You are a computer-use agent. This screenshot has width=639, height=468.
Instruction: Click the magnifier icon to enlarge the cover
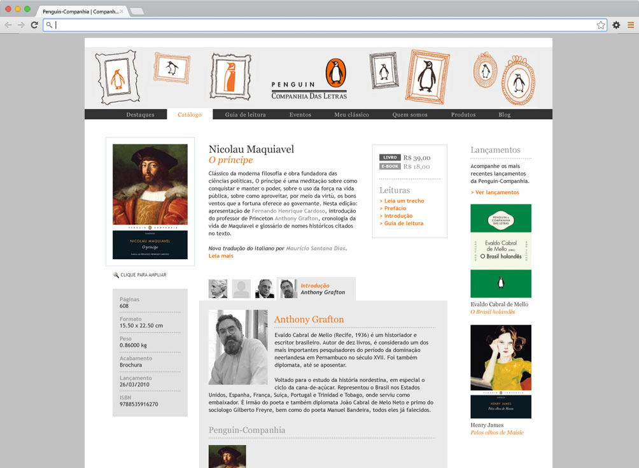(116, 275)
